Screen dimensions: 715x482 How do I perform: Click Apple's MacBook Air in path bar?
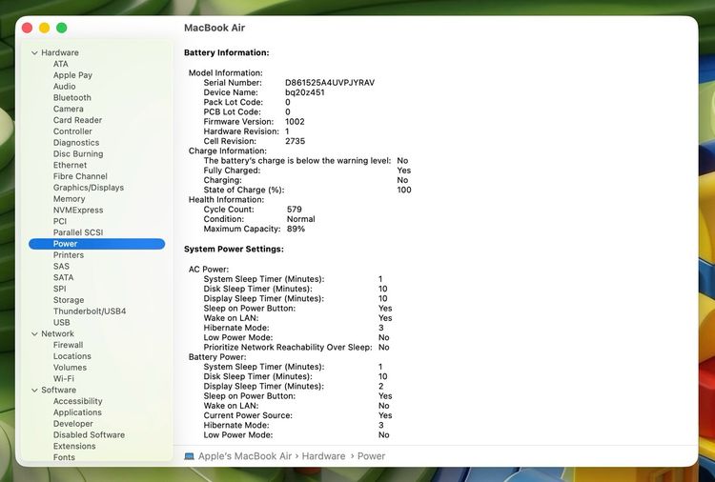pos(245,456)
